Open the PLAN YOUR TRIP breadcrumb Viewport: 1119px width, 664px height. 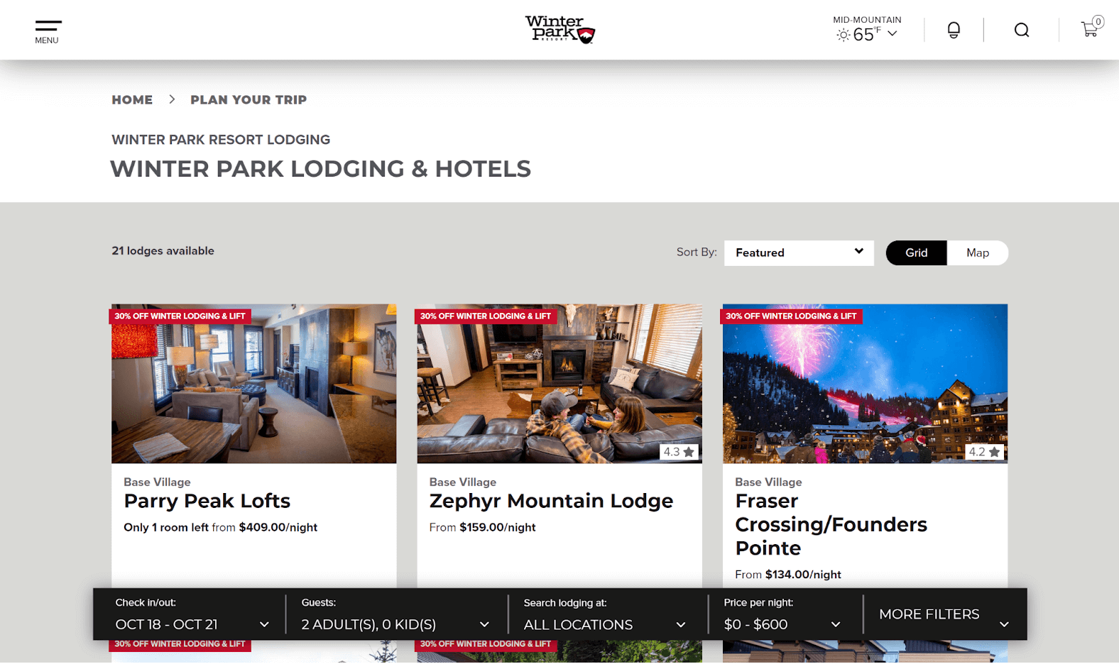[249, 100]
